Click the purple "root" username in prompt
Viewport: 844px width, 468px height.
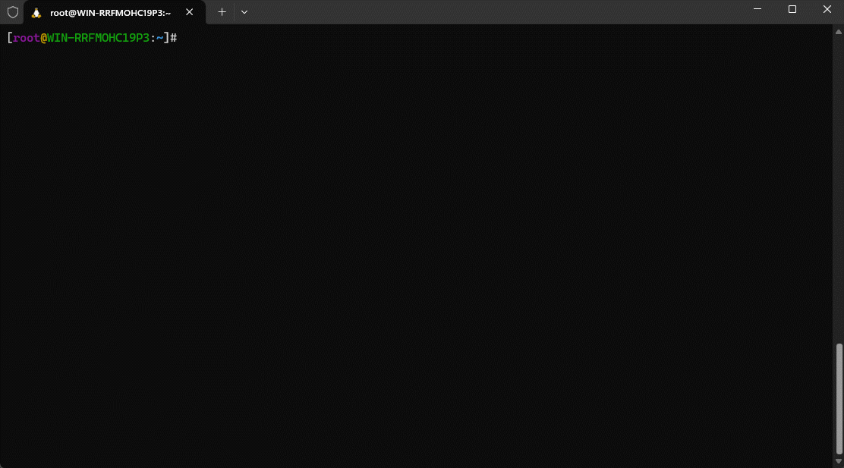[x=26, y=37]
